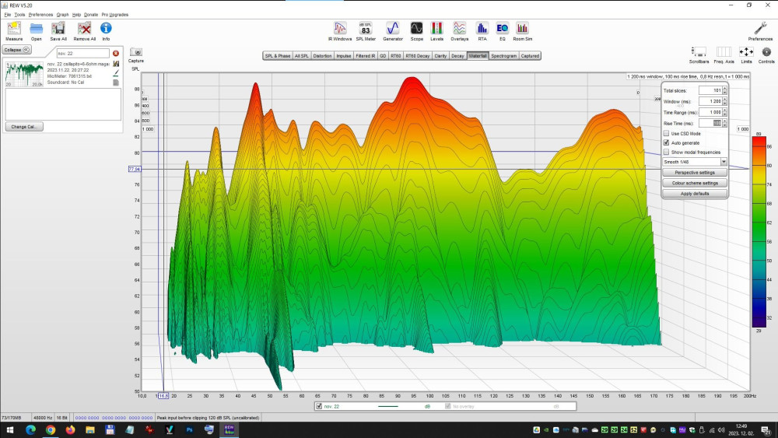The image size is (778, 438).
Task: Launch the signal Generator
Action: [x=393, y=30]
